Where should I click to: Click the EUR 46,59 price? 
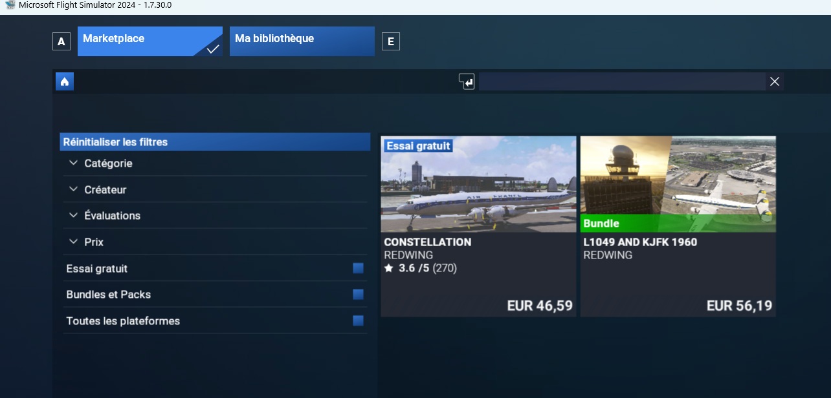pos(540,306)
